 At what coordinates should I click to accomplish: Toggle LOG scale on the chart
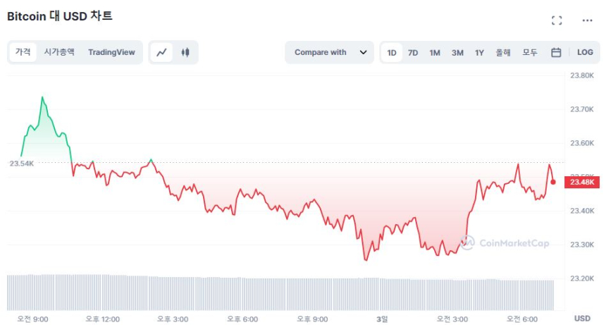[585, 52]
